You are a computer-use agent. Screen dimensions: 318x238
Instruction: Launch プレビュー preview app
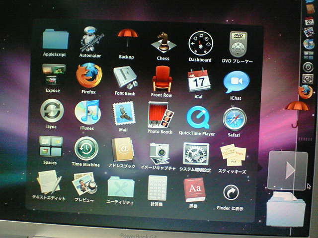84,183
